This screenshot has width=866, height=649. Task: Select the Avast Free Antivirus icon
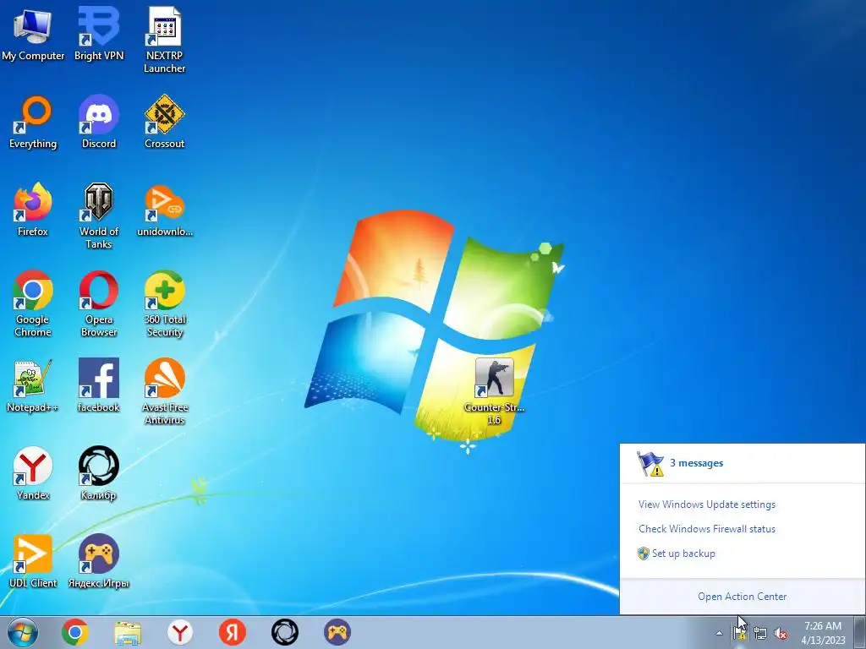165,391
